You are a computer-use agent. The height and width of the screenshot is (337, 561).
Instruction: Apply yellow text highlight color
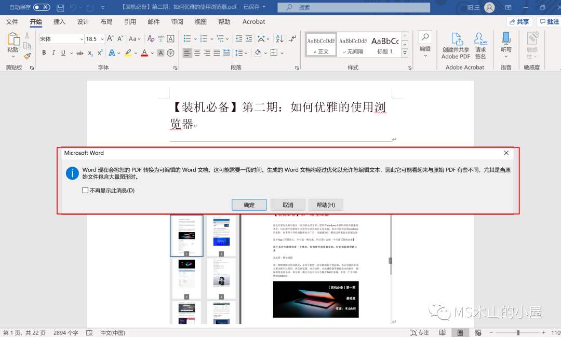tap(128, 53)
